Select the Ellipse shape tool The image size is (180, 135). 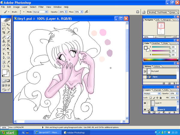coord(8,57)
